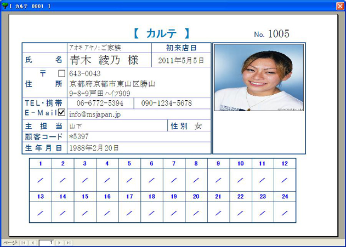Click visit grid header 13
346x247 pixels.
tap(41, 196)
